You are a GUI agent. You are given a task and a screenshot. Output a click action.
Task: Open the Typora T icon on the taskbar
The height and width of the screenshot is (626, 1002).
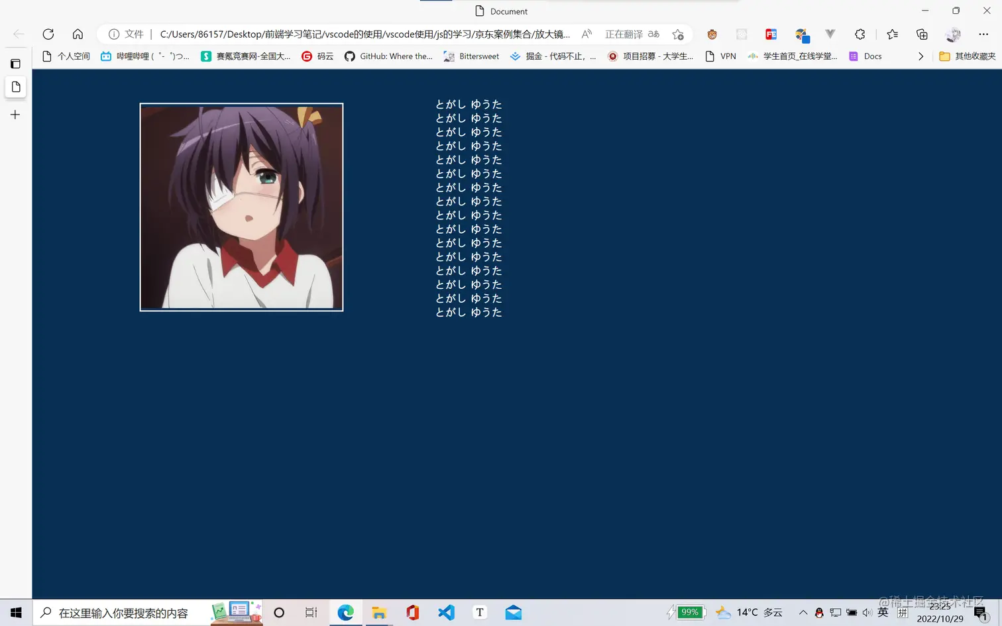coord(480,613)
